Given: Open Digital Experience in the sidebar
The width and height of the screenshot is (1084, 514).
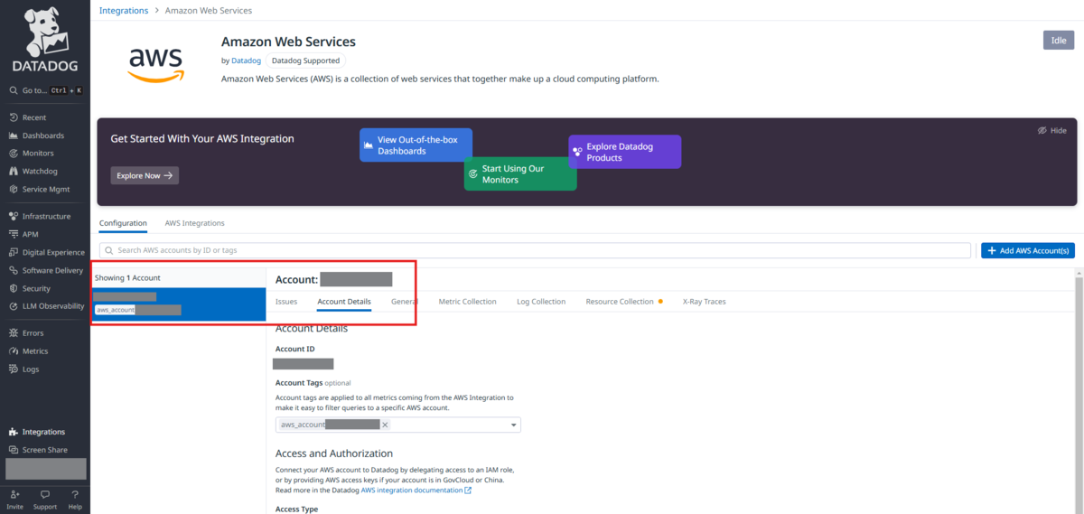Looking at the screenshot, I should point(46,252).
